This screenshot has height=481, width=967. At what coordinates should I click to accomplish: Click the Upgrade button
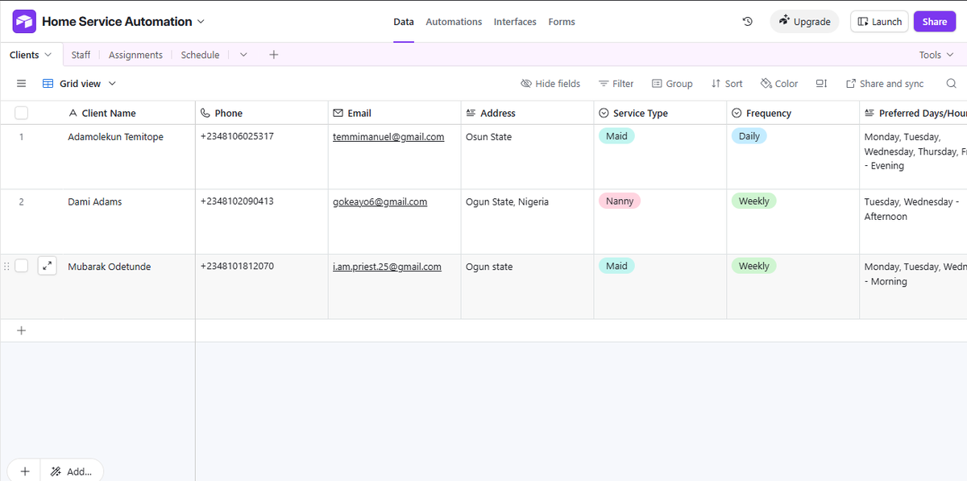tap(804, 22)
